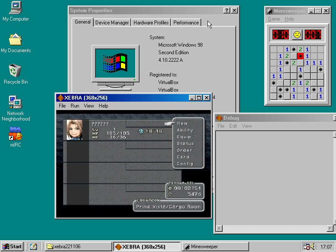Open the Start menu
The width and height of the screenshot is (336, 252).
12,247
